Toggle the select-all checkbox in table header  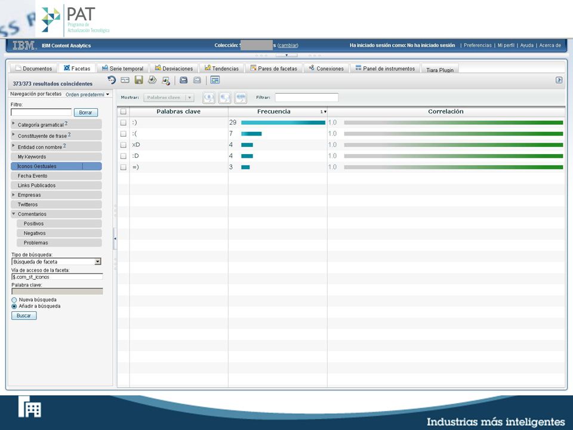coord(124,112)
